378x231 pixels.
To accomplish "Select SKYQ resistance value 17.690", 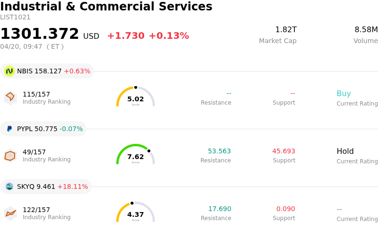I will coord(219,209).
